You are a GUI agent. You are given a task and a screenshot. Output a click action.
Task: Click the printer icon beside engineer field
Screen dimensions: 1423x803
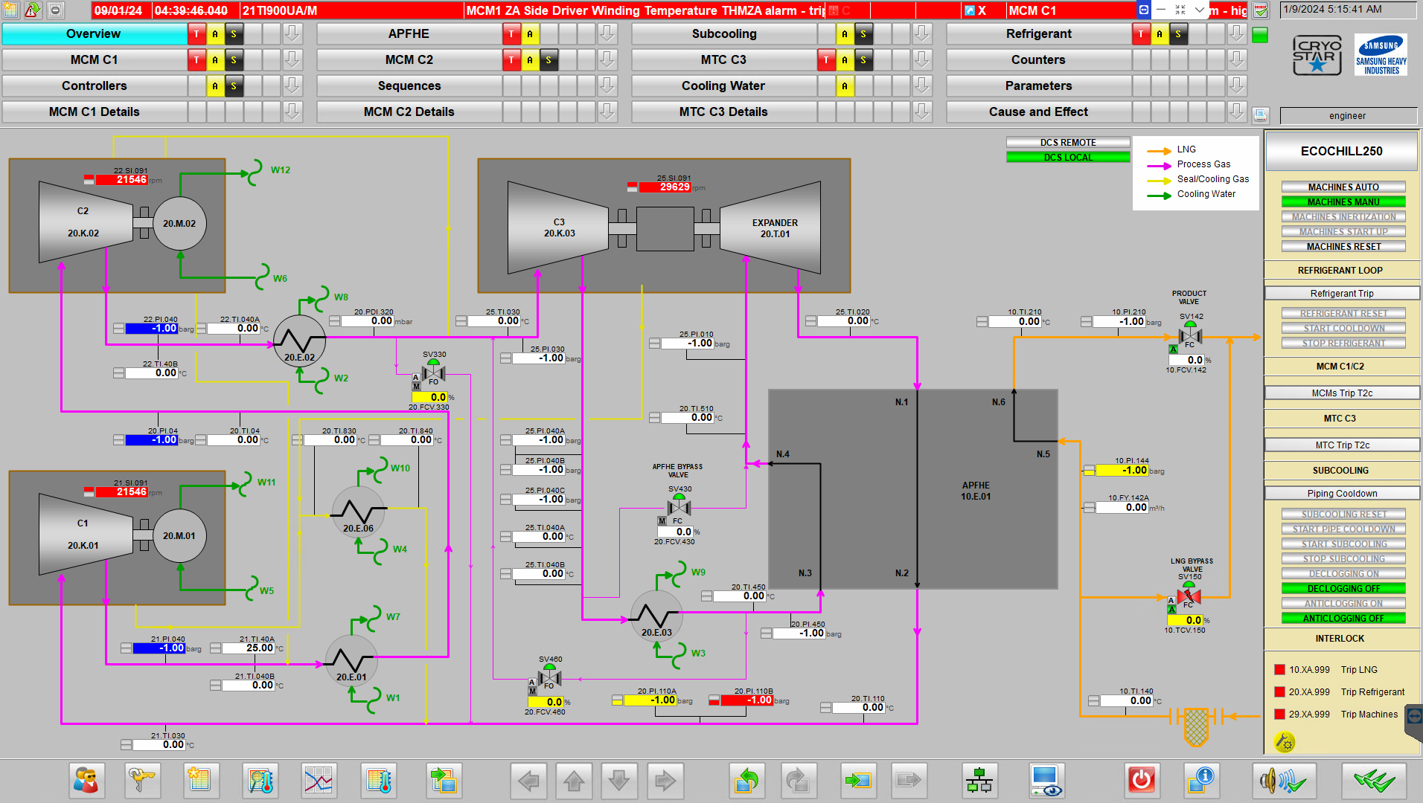[x=1260, y=115]
